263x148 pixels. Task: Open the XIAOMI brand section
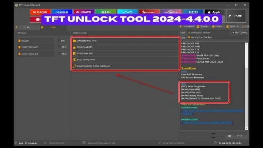point(40,12)
